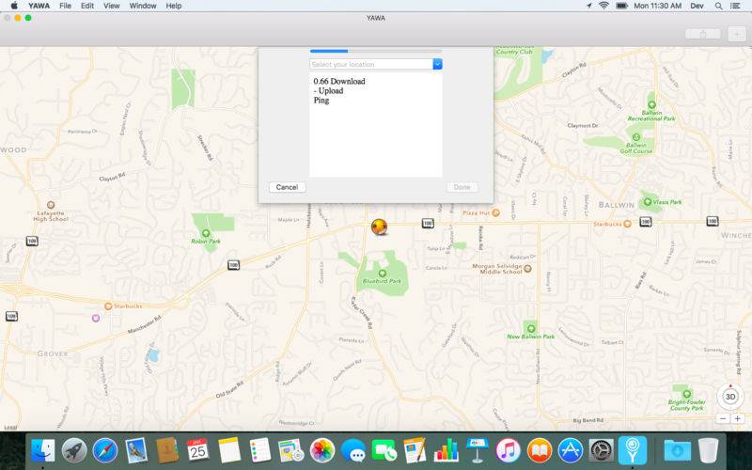Image resolution: width=752 pixels, height=470 pixels.
Task: Open the Trash in the dock
Action: (x=709, y=451)
